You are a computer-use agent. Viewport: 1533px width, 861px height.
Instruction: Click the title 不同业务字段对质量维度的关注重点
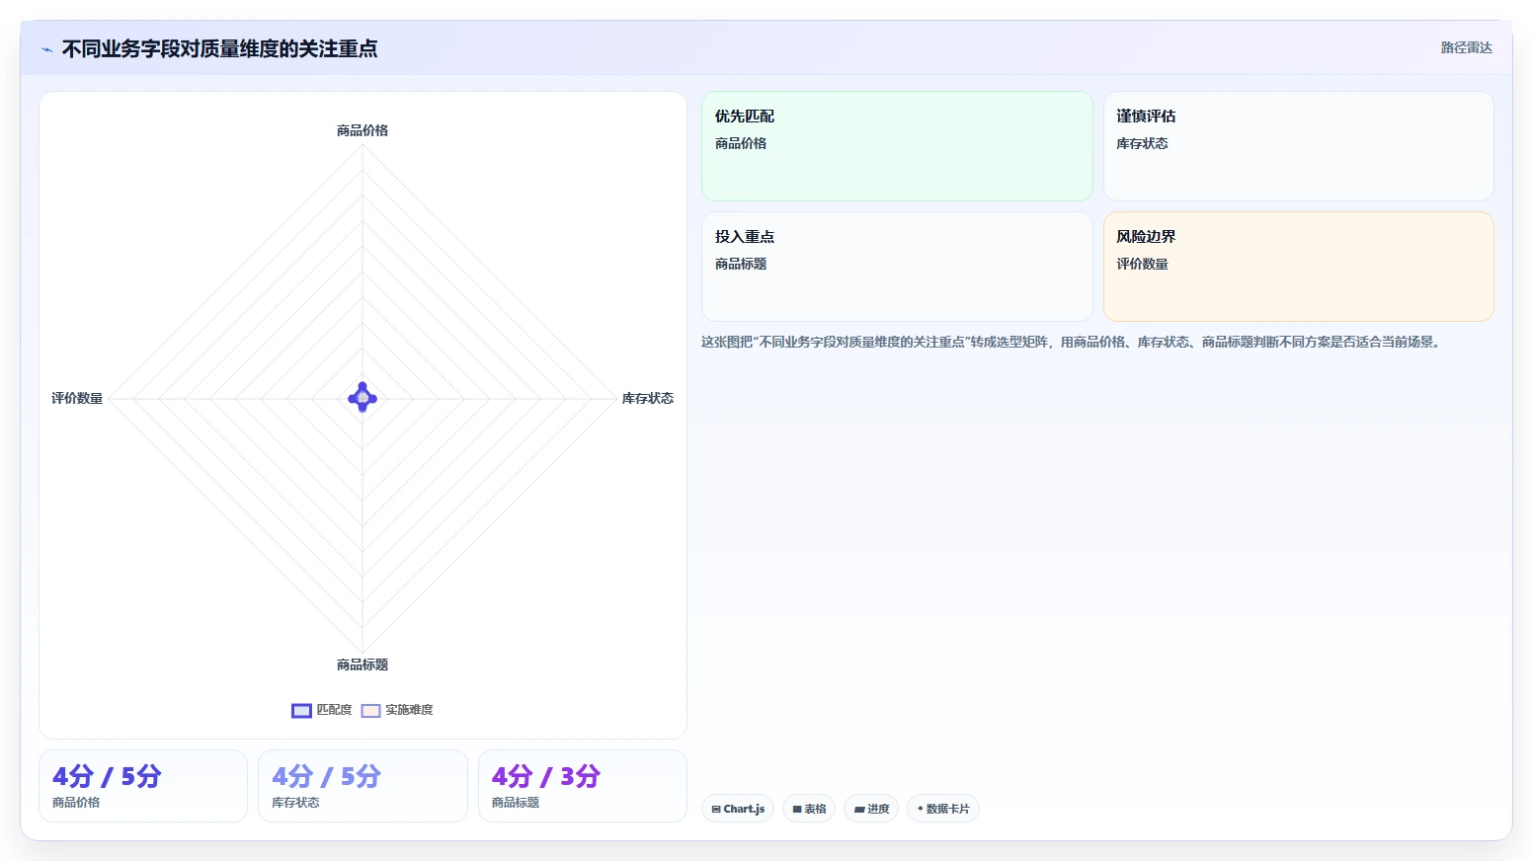(x=219, y=48)
